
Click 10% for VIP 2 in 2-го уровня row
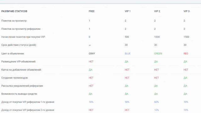156,110
